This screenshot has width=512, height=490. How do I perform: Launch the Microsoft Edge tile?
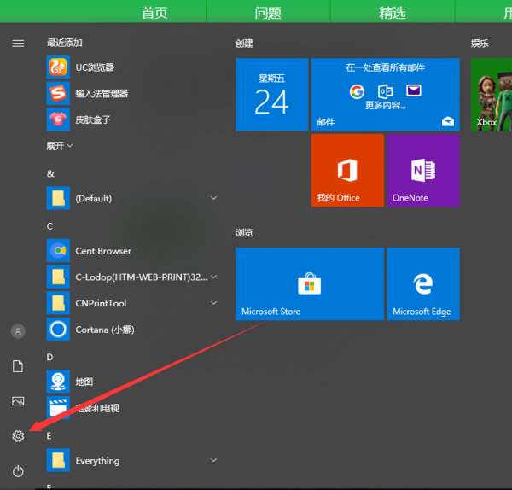tap(423, 284)
